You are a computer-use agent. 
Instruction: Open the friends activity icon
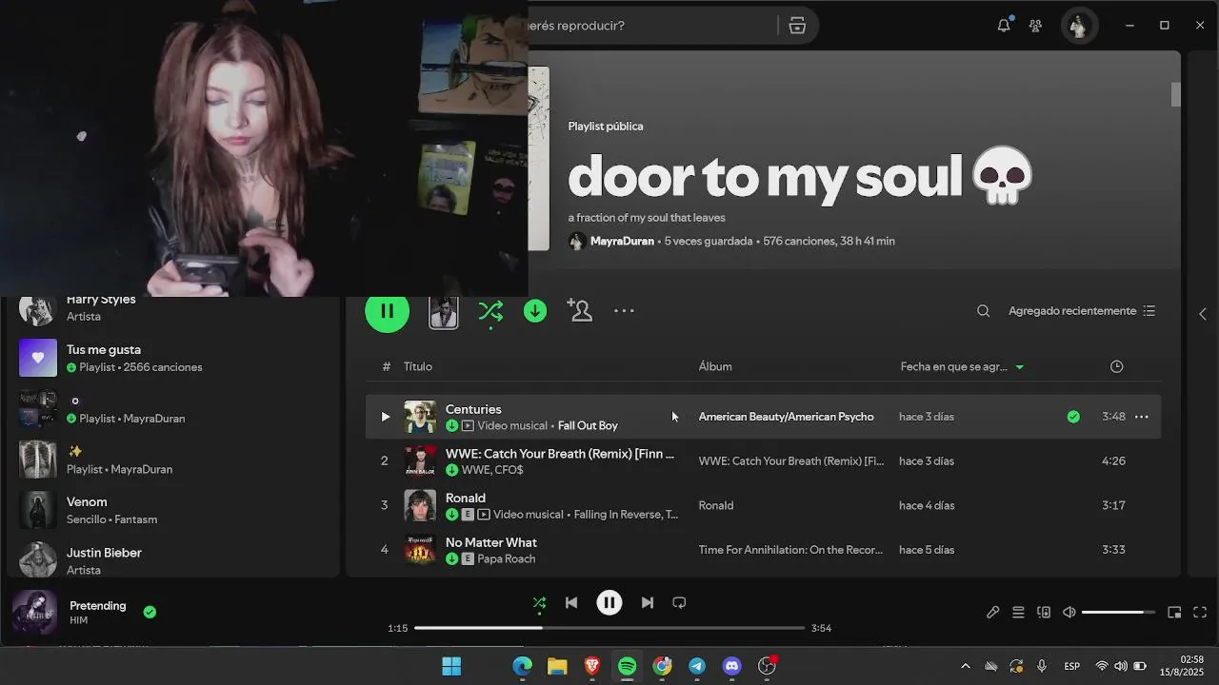pos(1035,26)
